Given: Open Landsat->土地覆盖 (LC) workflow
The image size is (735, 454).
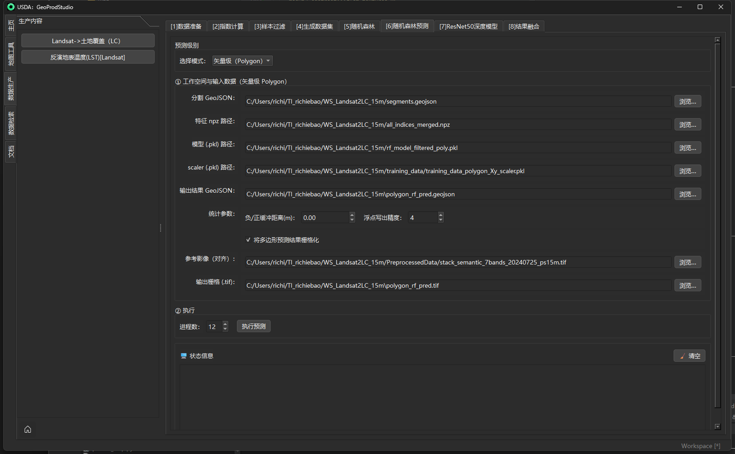Looking at the screenshot, I should [88, 41].
